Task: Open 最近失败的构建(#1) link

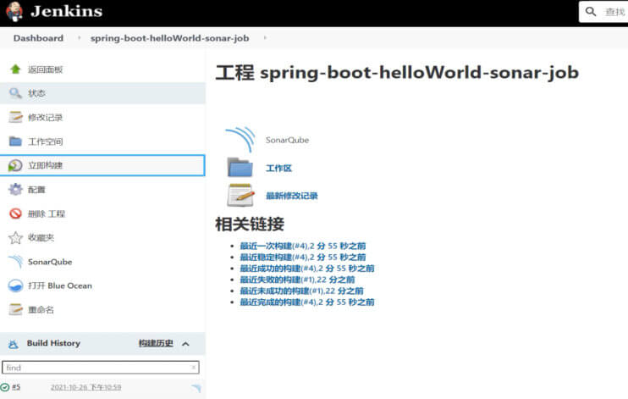Action: 298,280
